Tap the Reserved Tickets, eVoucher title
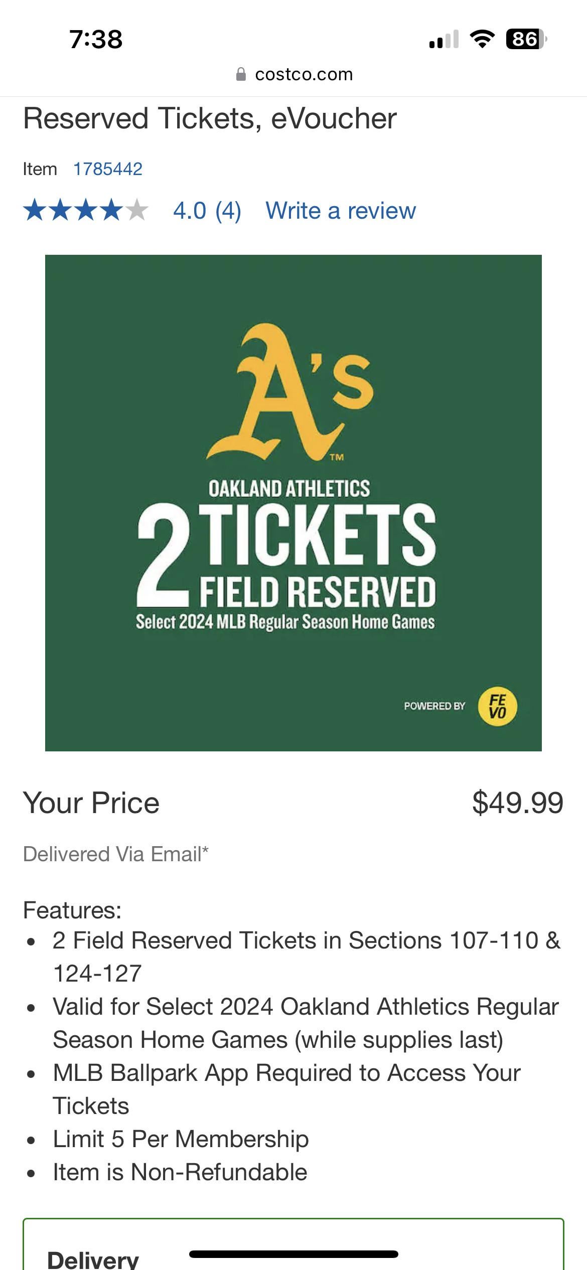Screen dimensions: 587x1270 (210, 118)
